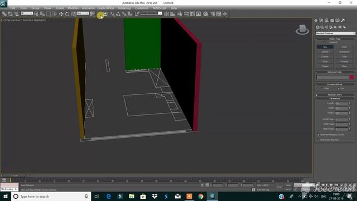
Task: Activate Select and Uniform Scale tool
Action: point(73,14)
